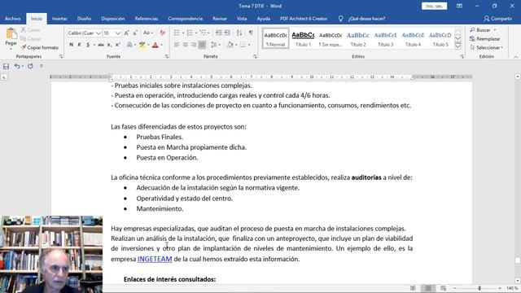This screenshot has height=293, width=521.
Task: Sort text with the A-Z icon
Action: (x=239, y=33)
